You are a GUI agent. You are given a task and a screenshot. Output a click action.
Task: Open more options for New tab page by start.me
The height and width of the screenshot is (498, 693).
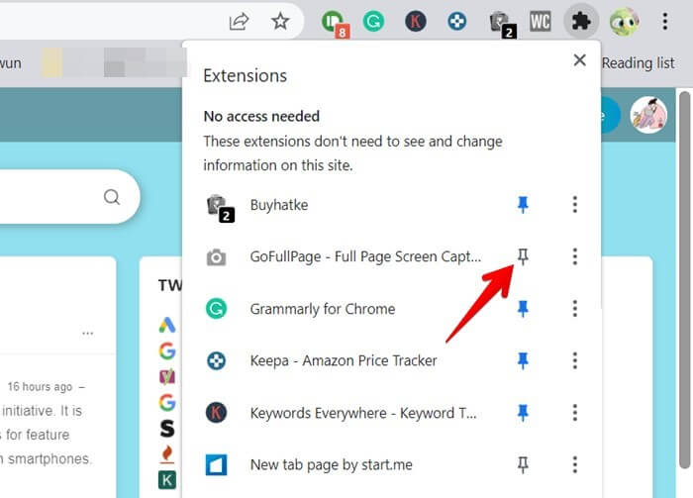[x=574, y=464]
